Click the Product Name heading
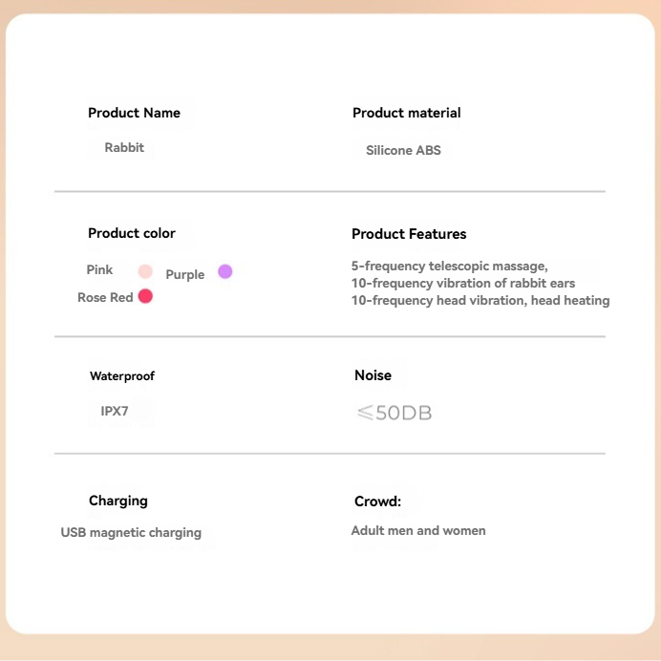661x661 pixels. tap(134, 113)
